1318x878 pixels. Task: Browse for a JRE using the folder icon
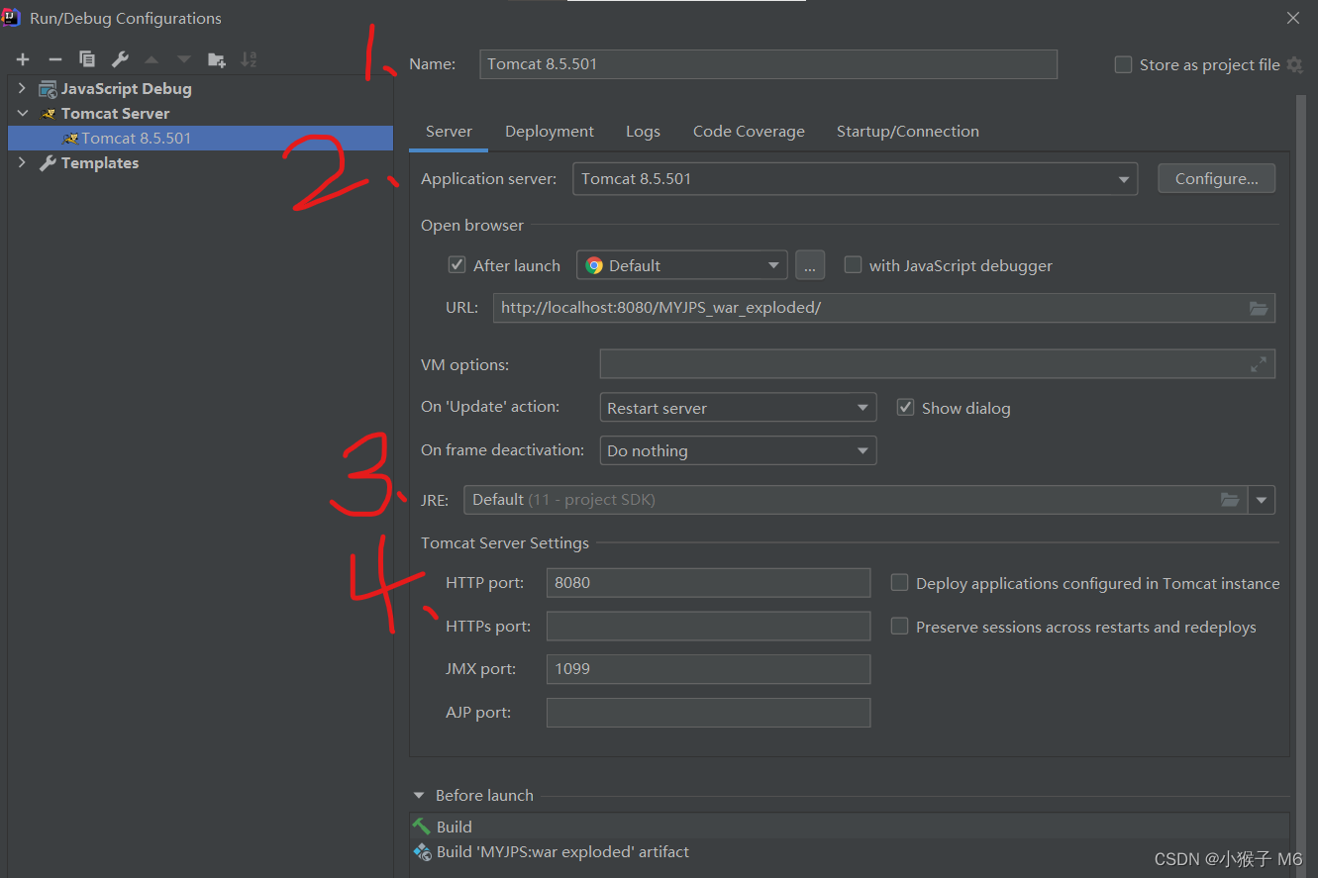pyautogui.click(x=1230, y=500)
